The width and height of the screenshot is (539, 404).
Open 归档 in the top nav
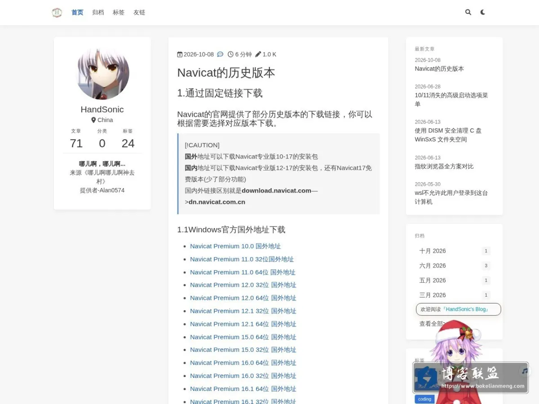point(98,13)
